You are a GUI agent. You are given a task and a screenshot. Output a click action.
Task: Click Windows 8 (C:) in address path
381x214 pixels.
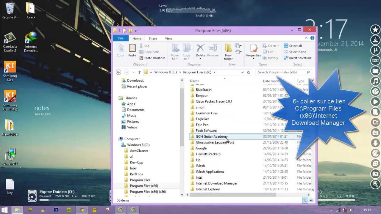pyautogui.click(x=165, y=72)
